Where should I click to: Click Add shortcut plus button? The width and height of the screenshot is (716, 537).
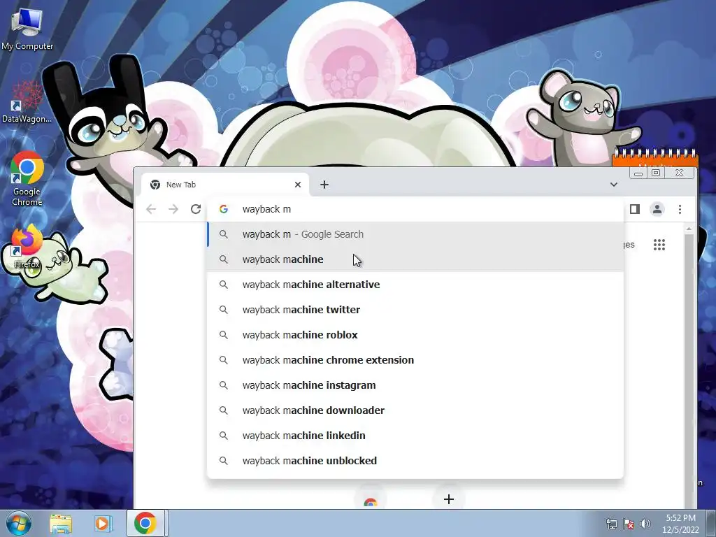click(x=448, y=499)
